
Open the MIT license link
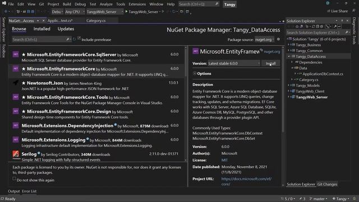(224, 160)
